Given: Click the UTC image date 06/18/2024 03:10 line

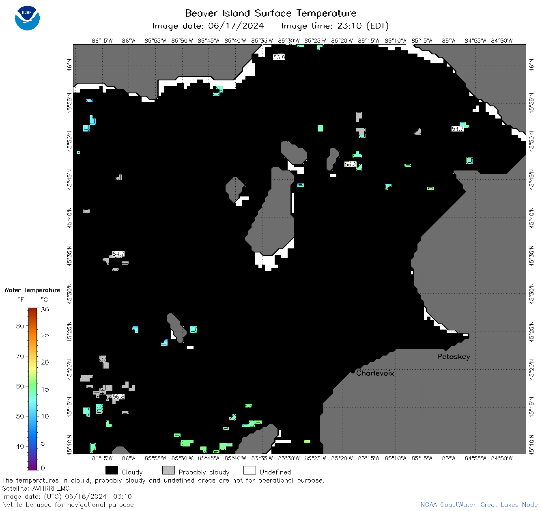Looking at the screenshot, I should tap(67, 496).
